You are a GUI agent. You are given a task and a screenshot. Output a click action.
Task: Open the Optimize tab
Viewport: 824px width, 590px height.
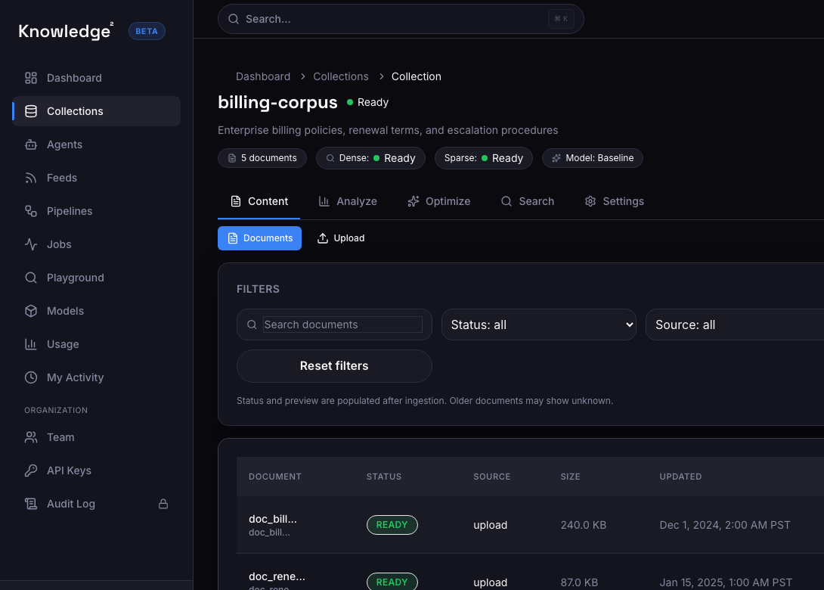coord(438,201)
